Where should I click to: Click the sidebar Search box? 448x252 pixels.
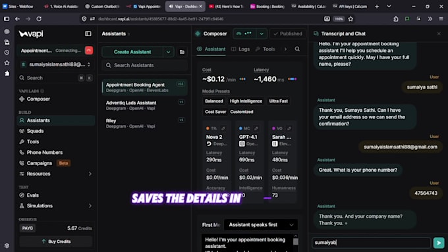[x=56, y=78]
